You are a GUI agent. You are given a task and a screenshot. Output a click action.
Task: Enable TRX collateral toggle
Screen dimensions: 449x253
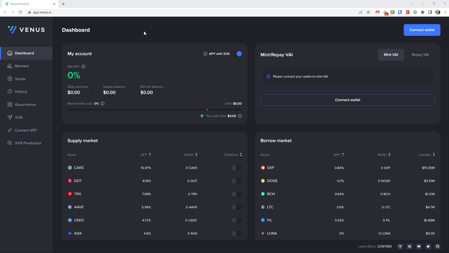pos(236,194)
